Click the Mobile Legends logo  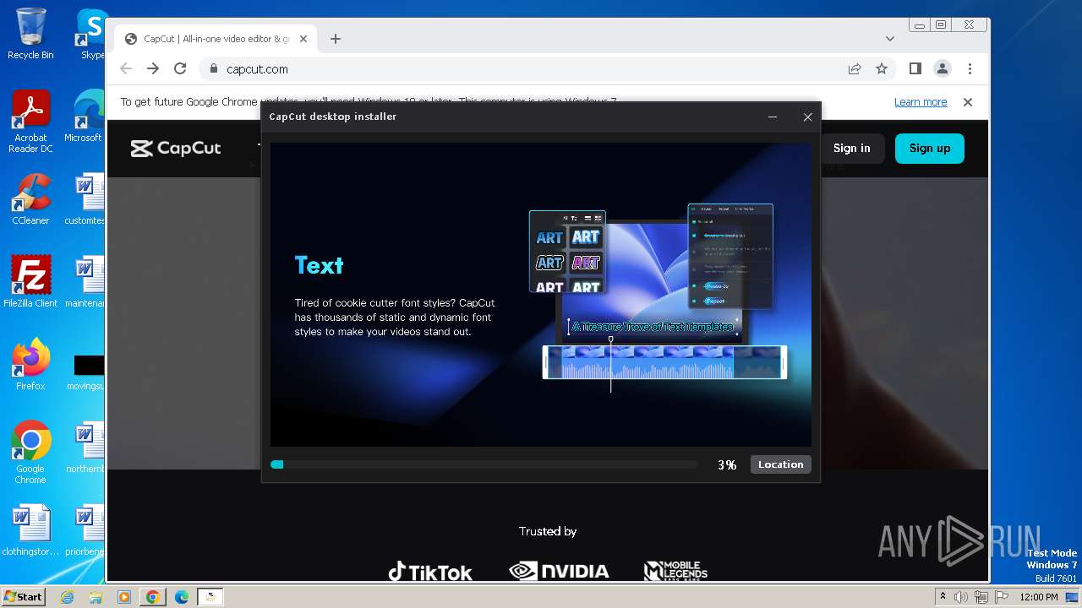pyautogui.click(x=675, y=572)
